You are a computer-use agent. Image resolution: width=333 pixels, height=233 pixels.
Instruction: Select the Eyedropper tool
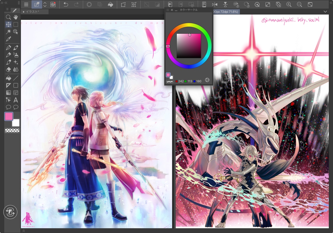point(8,39)
